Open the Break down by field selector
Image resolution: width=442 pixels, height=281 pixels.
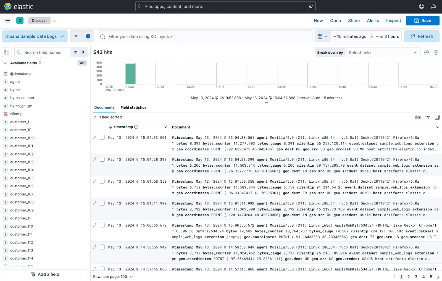pos(382,52)
